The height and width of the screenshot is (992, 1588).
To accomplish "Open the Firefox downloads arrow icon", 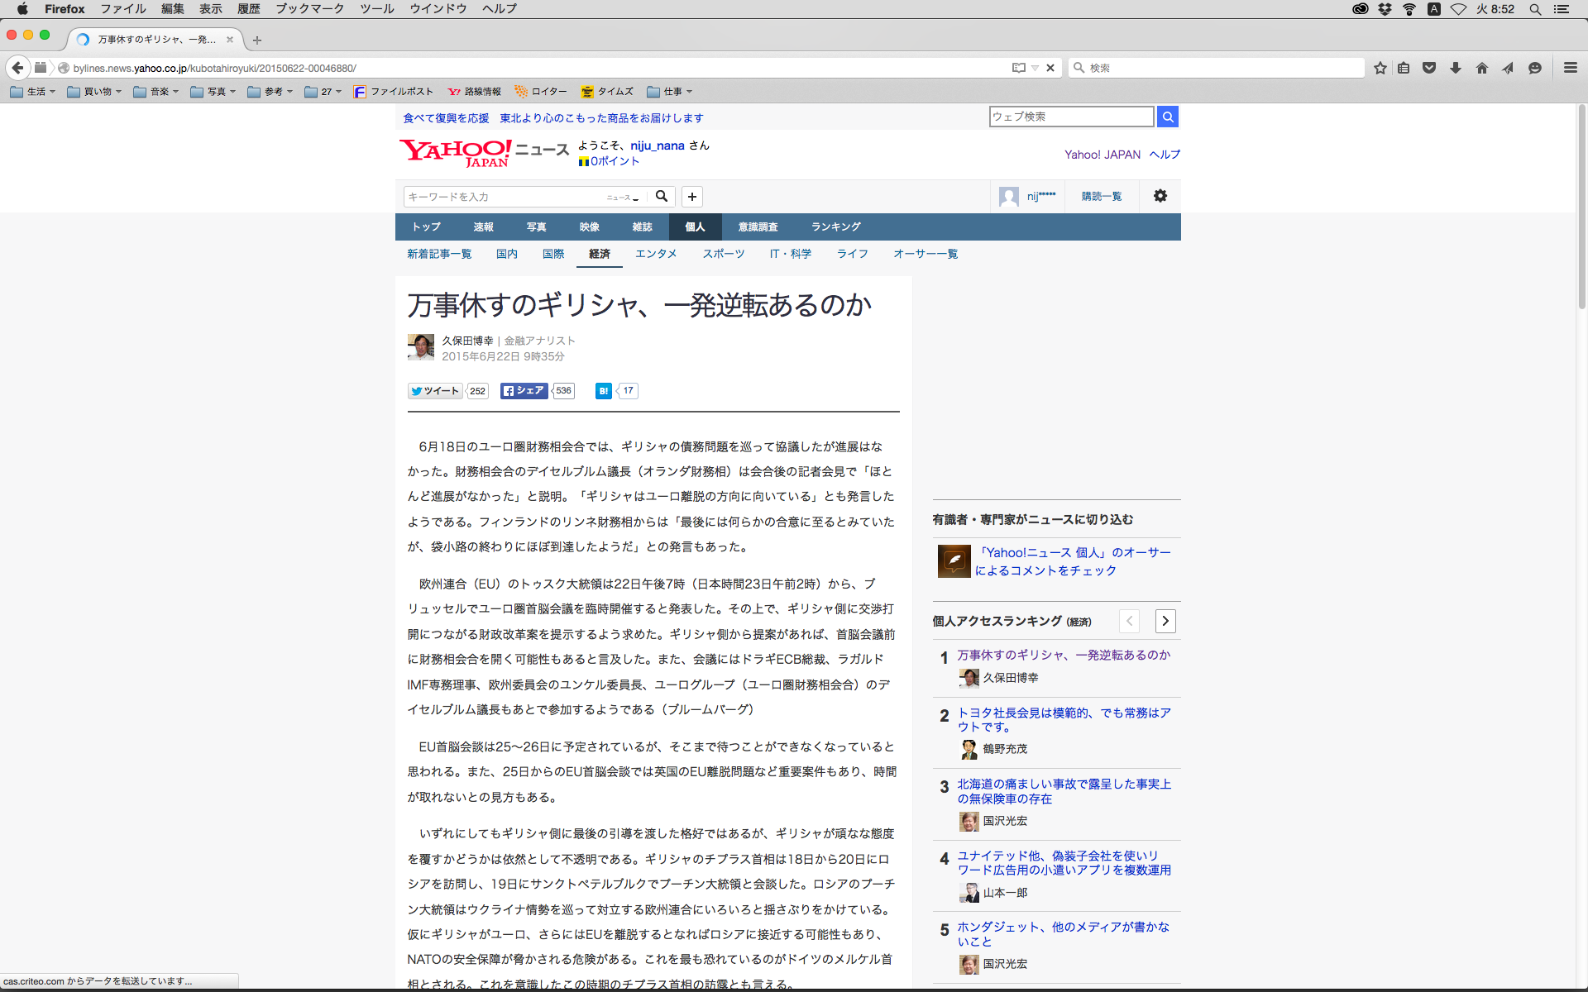I will pyautogui.click(x=1455, y=68).
